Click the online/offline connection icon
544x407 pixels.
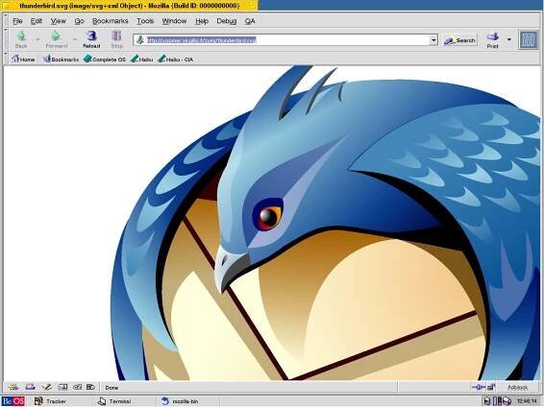[479, 387]
